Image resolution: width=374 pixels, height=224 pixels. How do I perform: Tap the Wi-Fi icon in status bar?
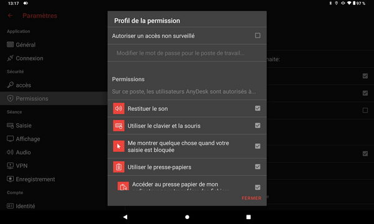[x=349, y=3]
